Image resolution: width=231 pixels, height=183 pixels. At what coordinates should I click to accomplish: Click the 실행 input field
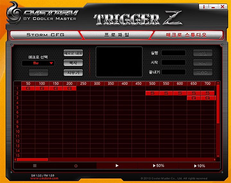point(174,53)
